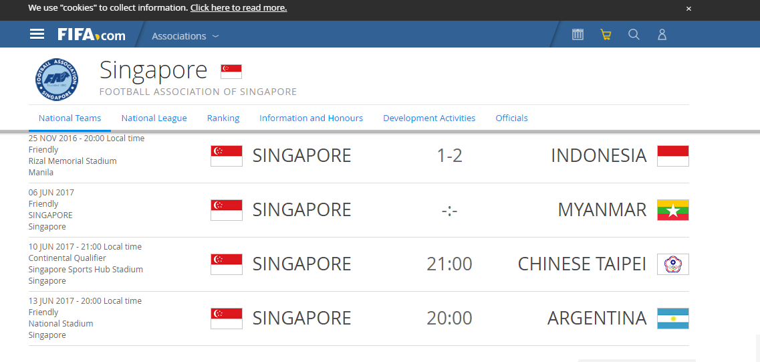Open the Ranking tab
Viewport: 760px width, 362px height.
coord(223,118)
